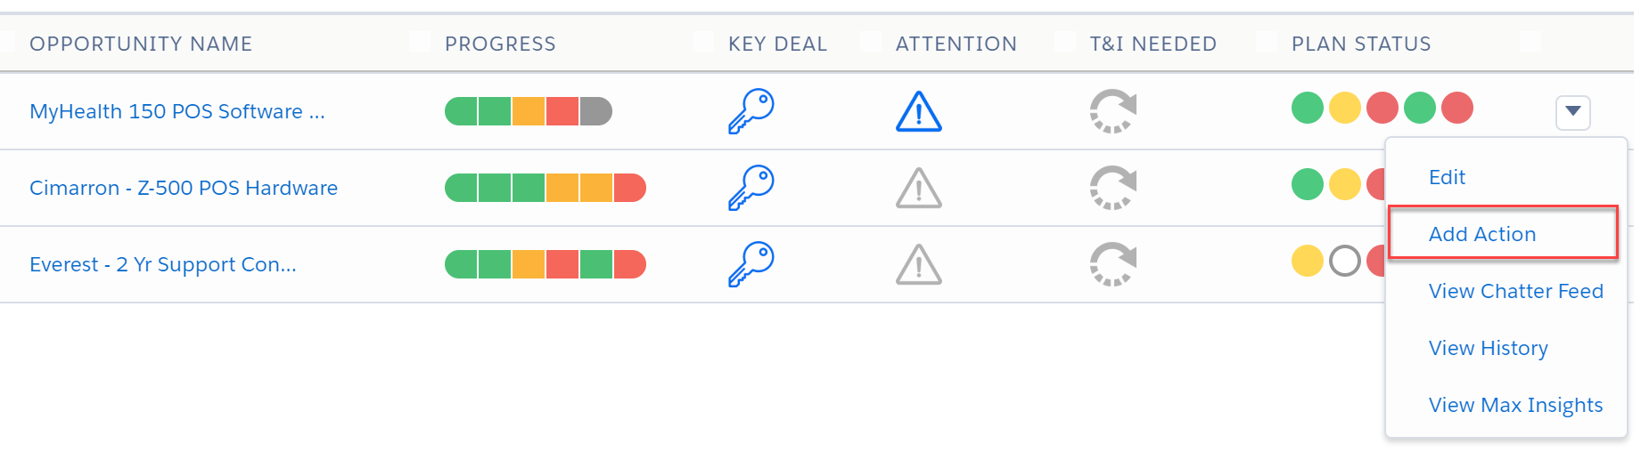The height and width of the screenshot is (460, 1649).
Task: Click the T&I needed arrow for MyHealth
Action: click(1113, 111)
